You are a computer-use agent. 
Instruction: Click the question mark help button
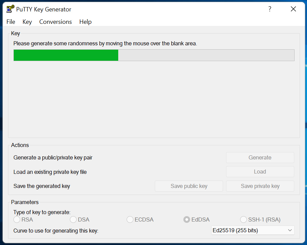[269, 9]
